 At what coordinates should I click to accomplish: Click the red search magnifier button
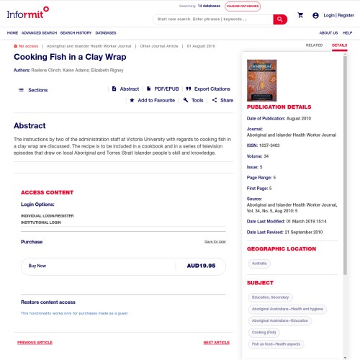click(x=280, y=19)
